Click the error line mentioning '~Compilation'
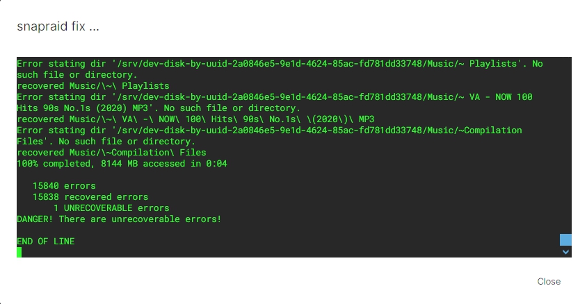The height and width of the screenshot is (304, 587). 269,130
